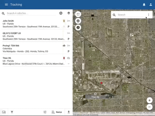The height and width of the screenshot is (116, 155).
Task: Click the fullscreen map button
Action: 78,14
